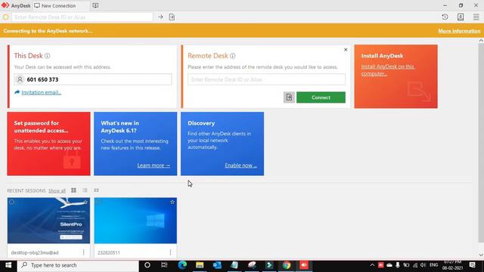Screen dimensions: 484x272
Task: Click the top Remote Desk ID address bar
Action: (x=82, y=17)
